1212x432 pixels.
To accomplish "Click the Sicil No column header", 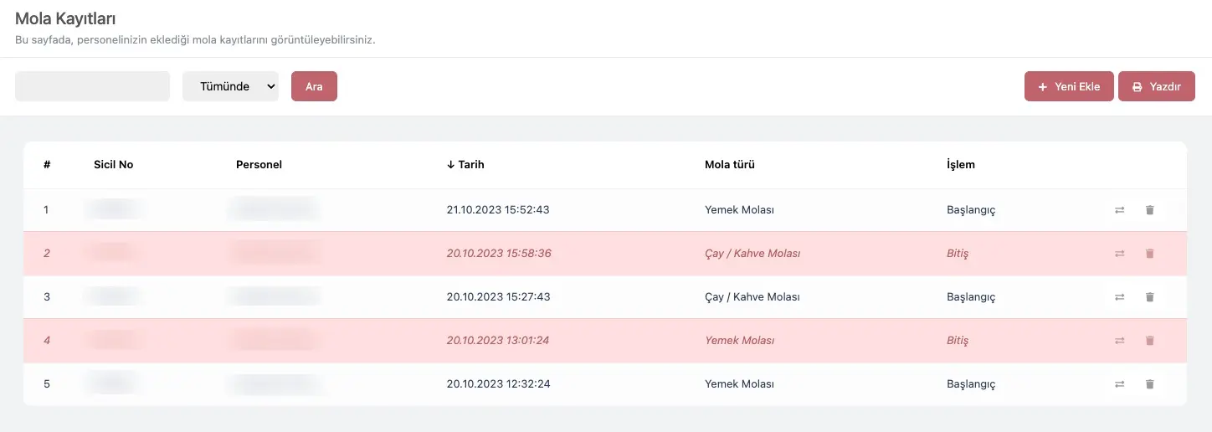I will click(113, 165).
